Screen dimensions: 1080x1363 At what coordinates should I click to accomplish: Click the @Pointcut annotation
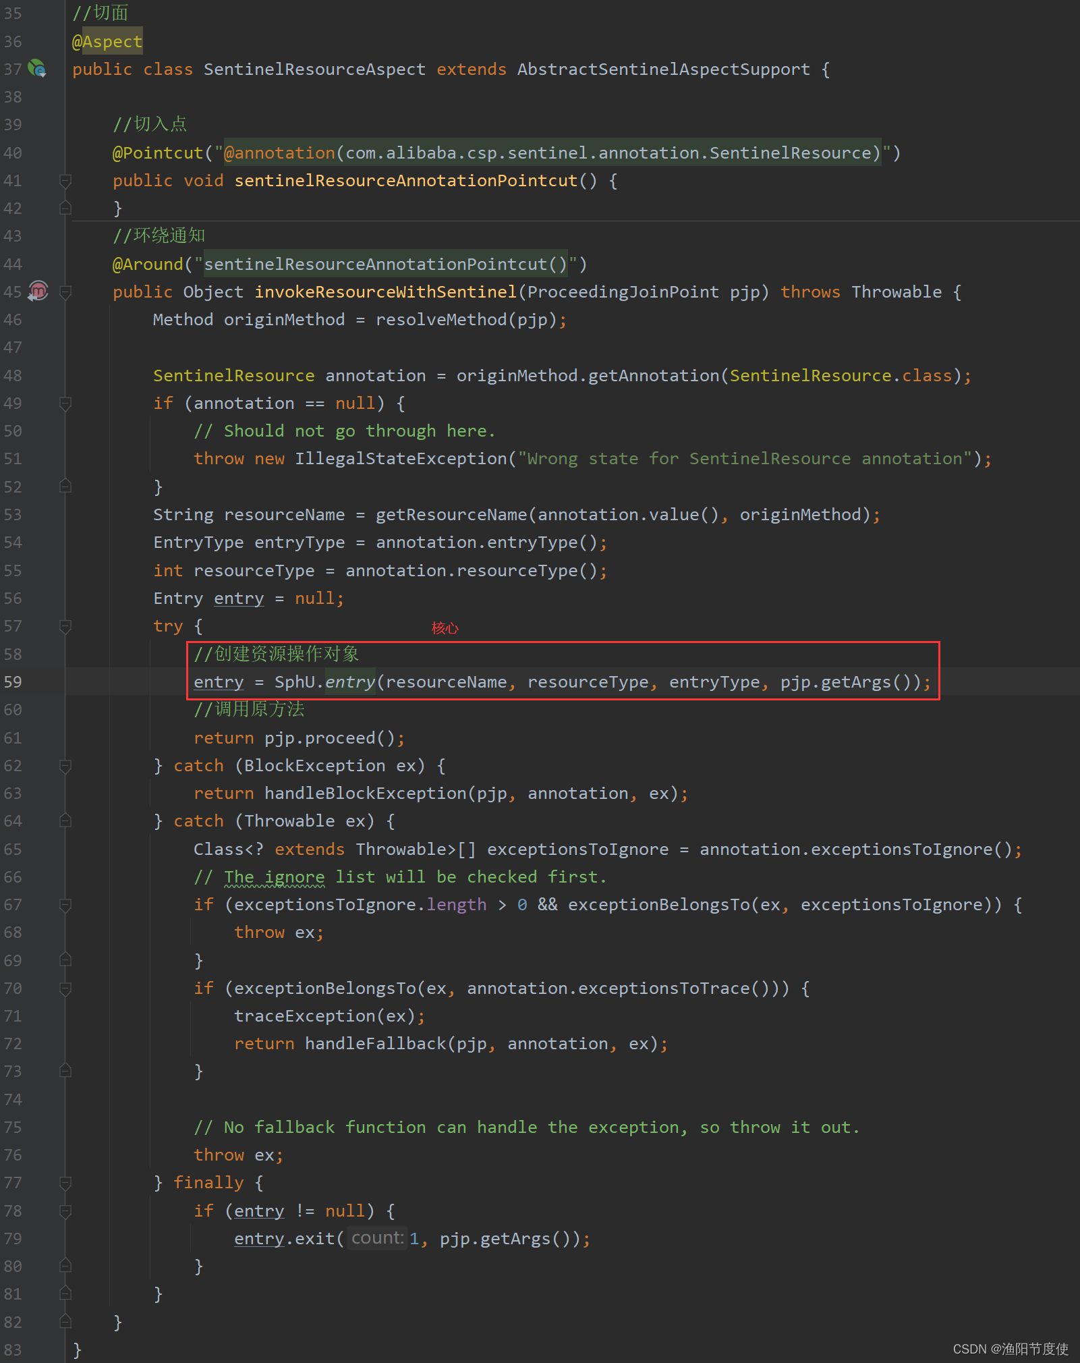(x=158, y=153)
